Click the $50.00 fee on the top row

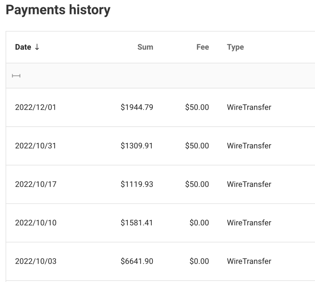(x=197, y=107)
